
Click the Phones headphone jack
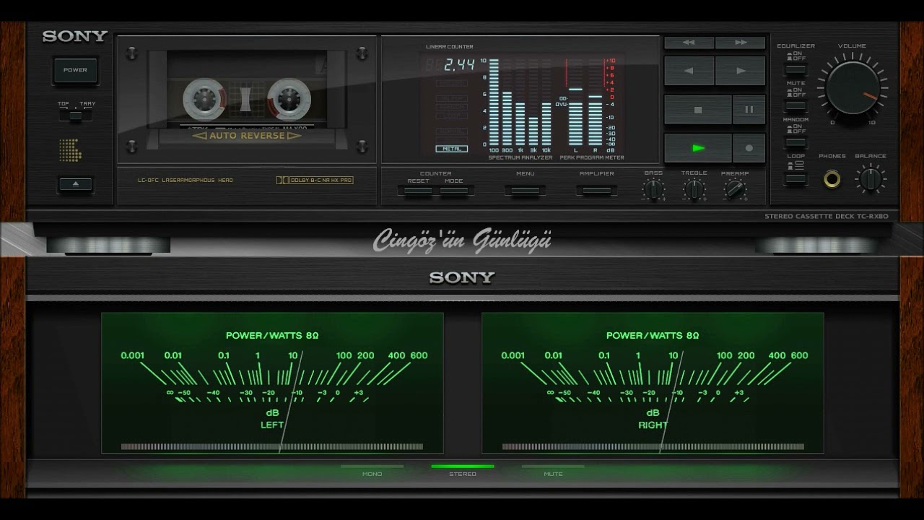pyautogui.click(x=832, y=178)
